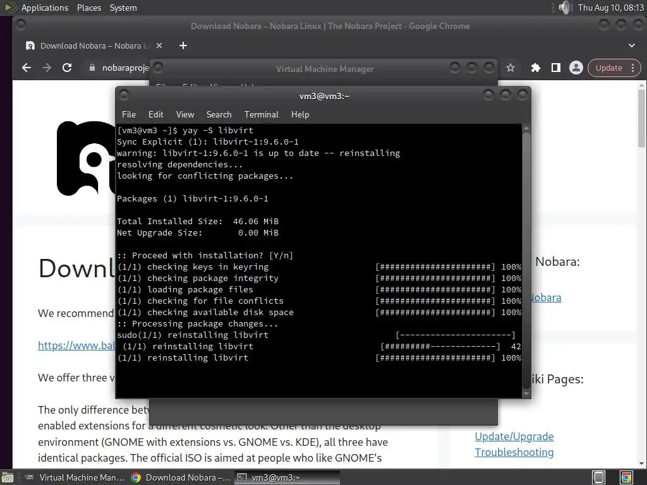The image size is (647, 485).
Task: Open the Troubleshooting wiki link
Action: click(514, 452)
